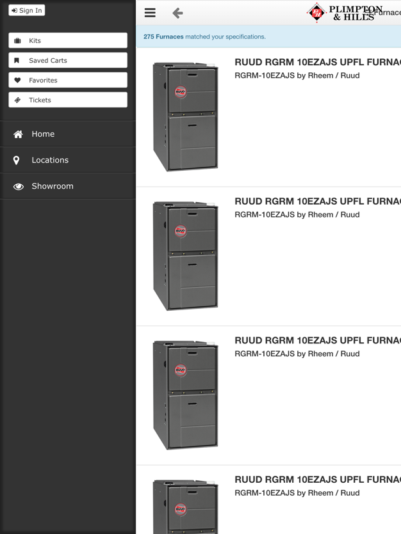Click the Home house icon

tap(18, 134)
